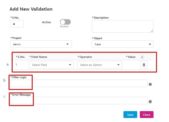
Task: Click the Project dropdown arrow
Action: pyautogui.click(x=68, y=44)
